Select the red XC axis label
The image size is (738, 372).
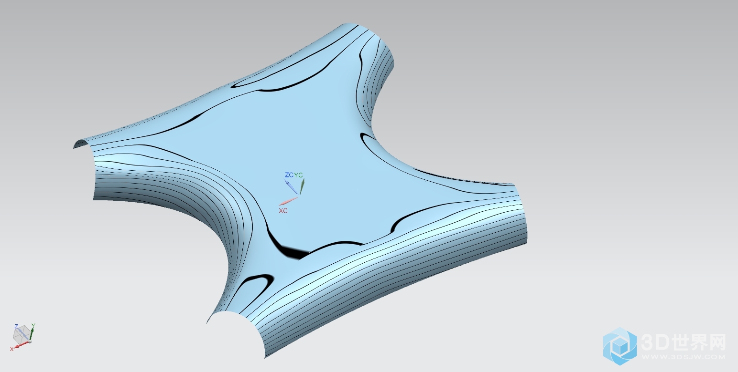(283, 210)
